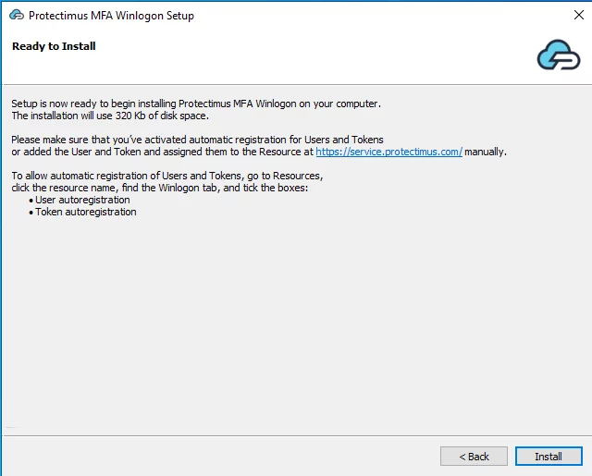Click the large Protectimus cloud logo
Screen dimensions: 592x476
point(559,55)
